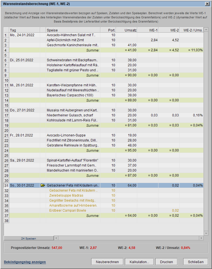The image size is (212, 269).
Task: Open the Beköstigungstag anzeigen link
Action: click(25, 262)
